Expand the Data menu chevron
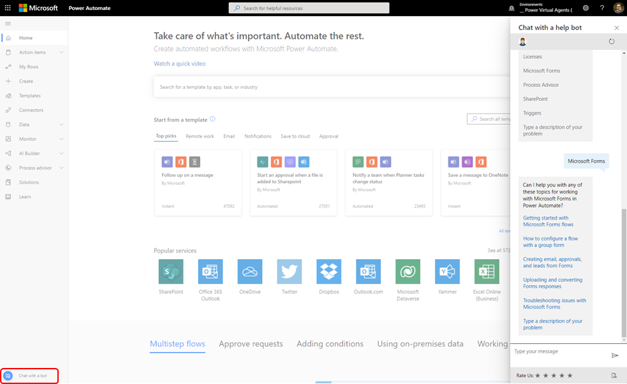The width and height of the screenshot is (627, 384). point(61,124)
